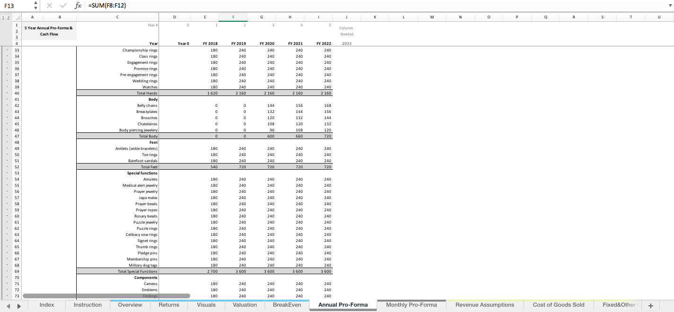
Task: Select the Total Hands value cell in column E
Action: pyautogui.click(x=205, y=93)
